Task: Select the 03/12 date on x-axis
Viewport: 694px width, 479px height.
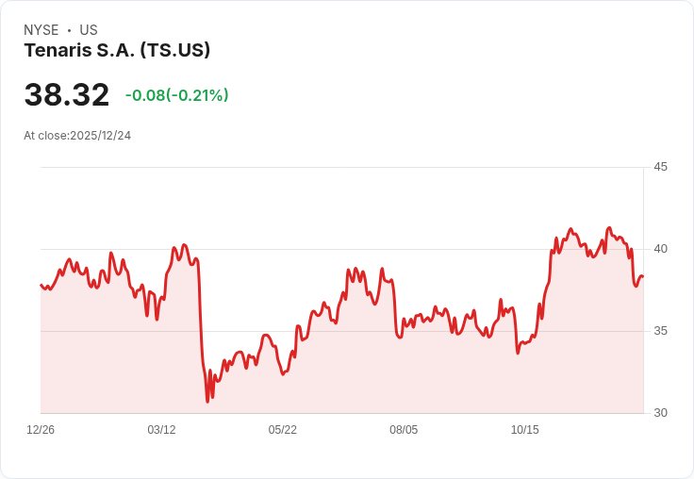Action: pyautogui.click(x=161, y=430)
